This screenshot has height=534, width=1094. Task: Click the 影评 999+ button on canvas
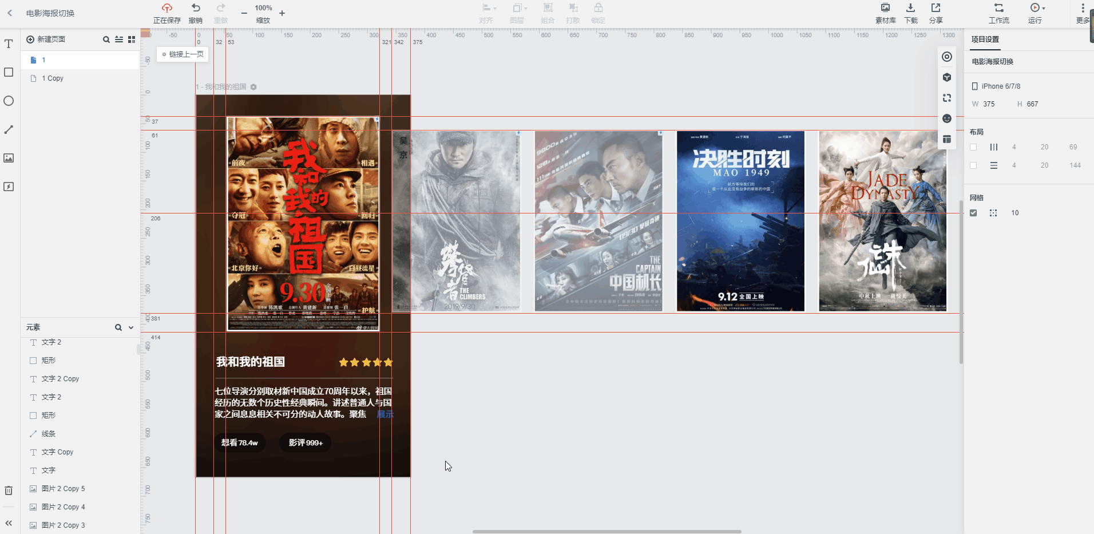click(x=306, y=443)
